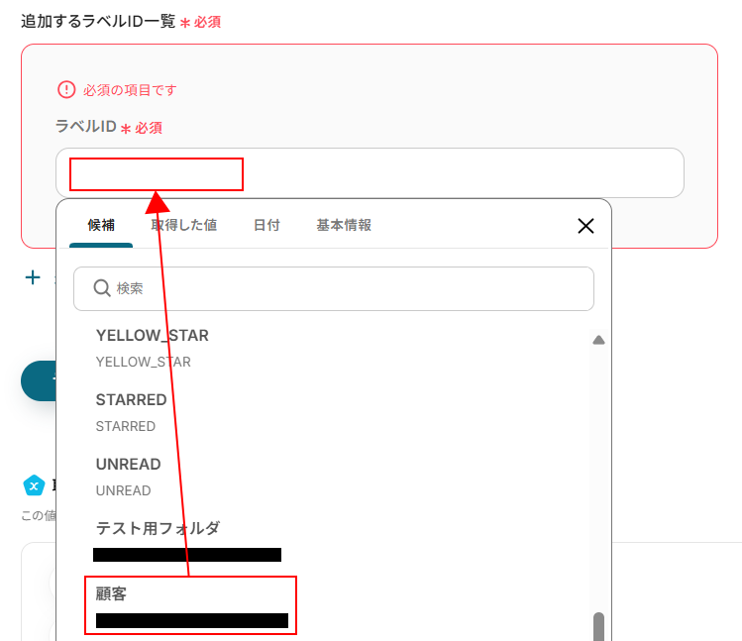Click the teal button behind the popup
The height and width of the screenshot is (641, 742).
tap(39, 380)
